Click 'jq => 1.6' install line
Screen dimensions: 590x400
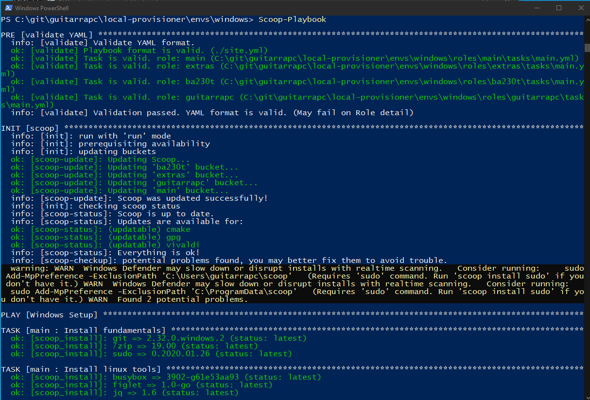click(x=124, y=393)
